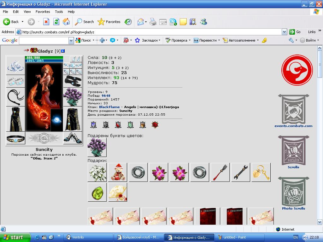Viewport: 323px width, 242px height.
Task: Click the Messenger people icon in toolbar
Action: tap(203, 22)
